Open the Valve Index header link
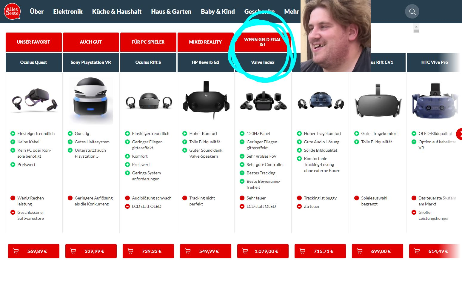This screenshot has width=462, height=281. point(263,62)
